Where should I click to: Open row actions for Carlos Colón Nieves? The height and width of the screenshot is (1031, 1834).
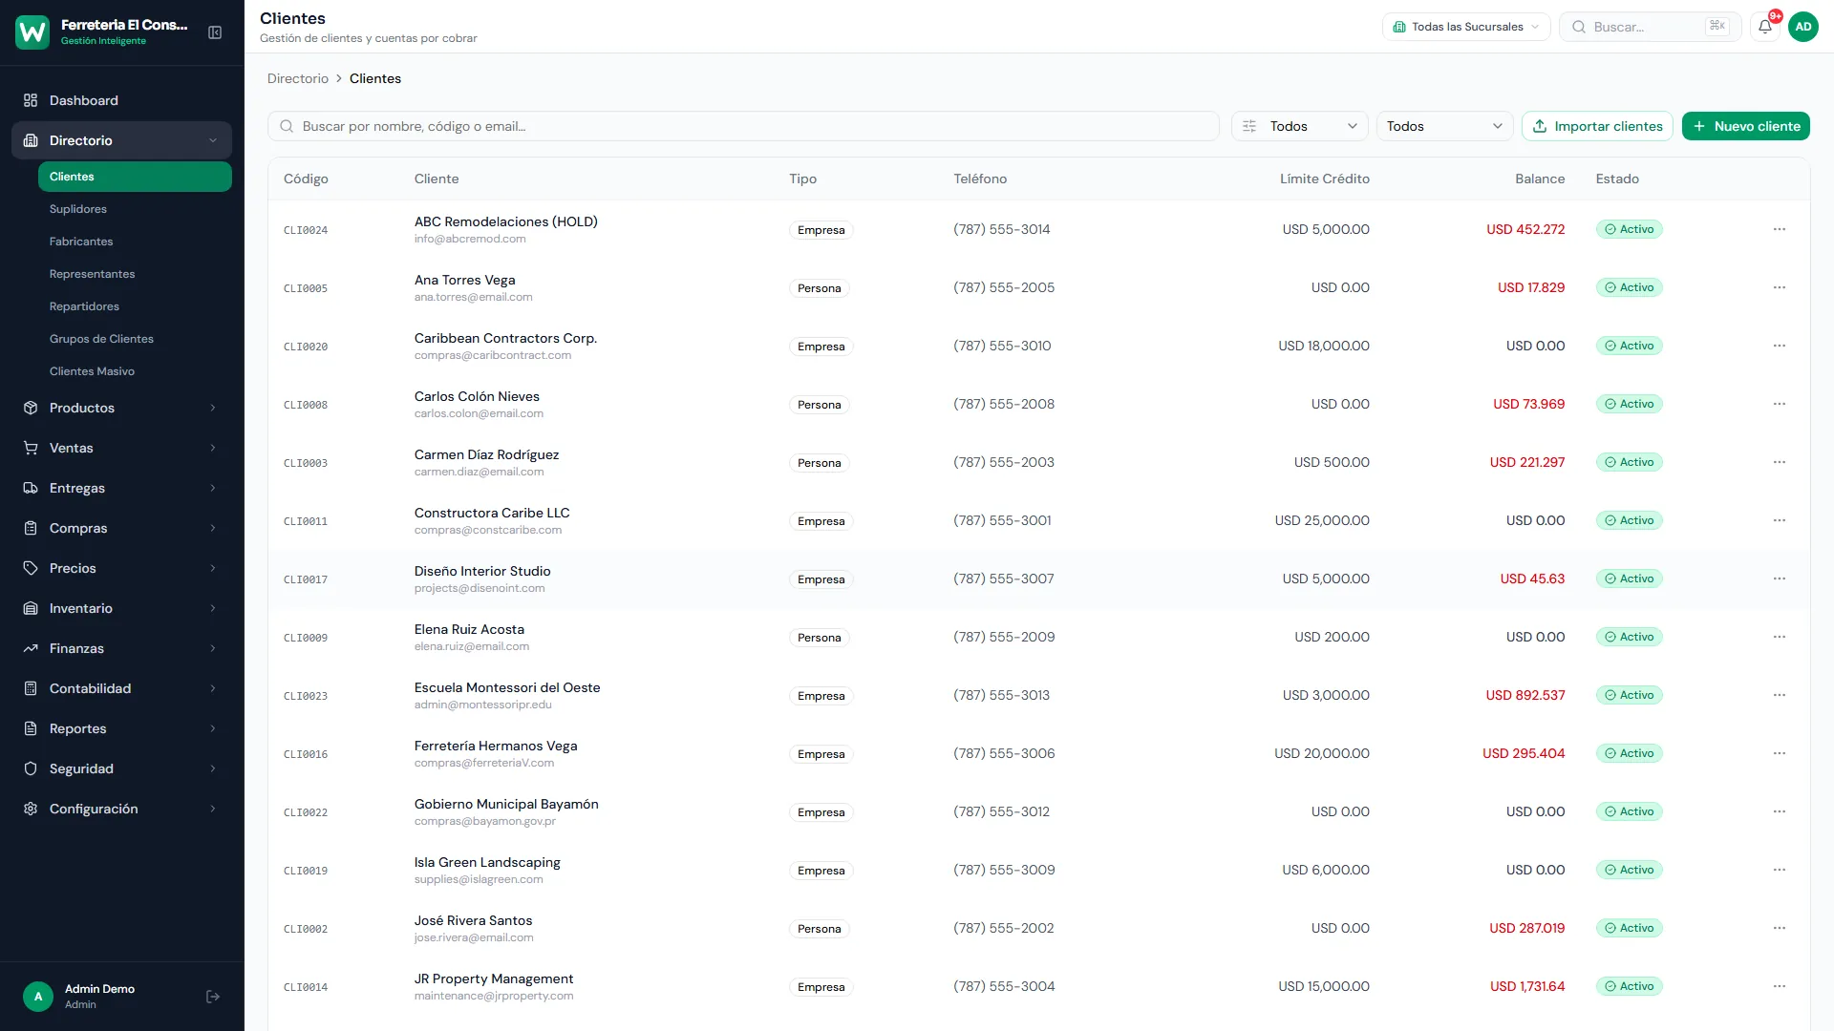coord(1779,404)
